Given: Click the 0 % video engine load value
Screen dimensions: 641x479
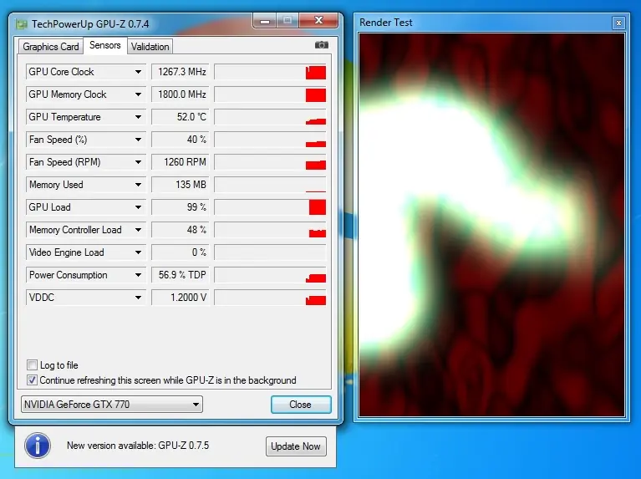Looking at the screenshot, I should click(x=181, y=252).
